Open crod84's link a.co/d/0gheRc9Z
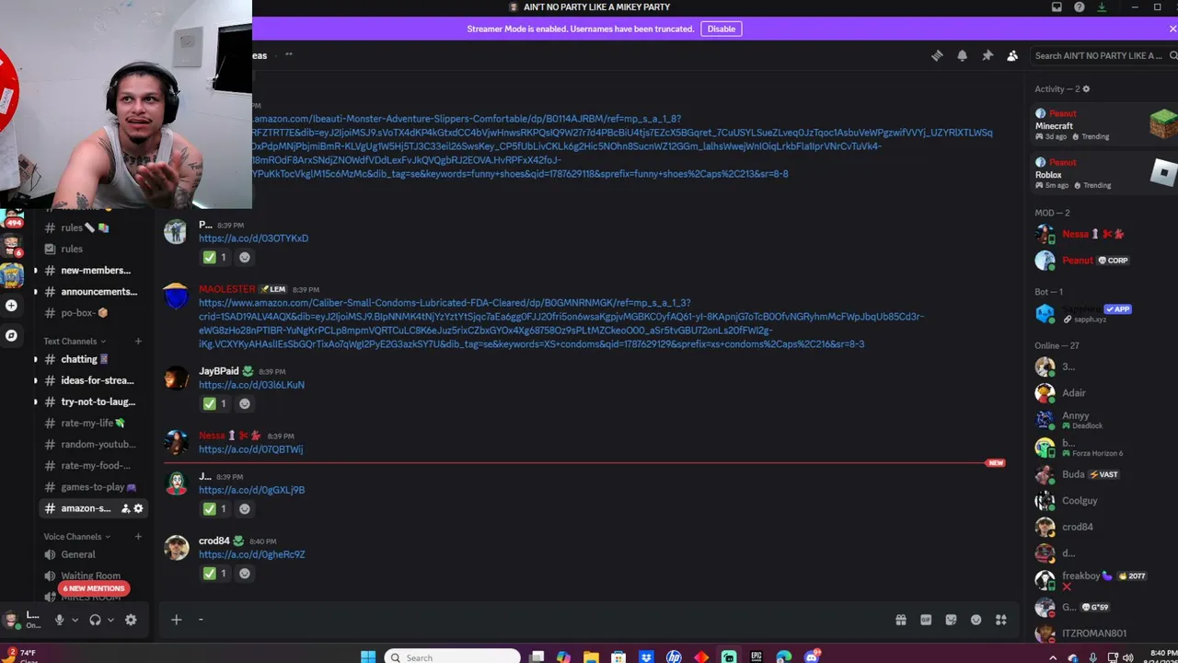This screenshot has height=663, width=1178. (251, 554)
